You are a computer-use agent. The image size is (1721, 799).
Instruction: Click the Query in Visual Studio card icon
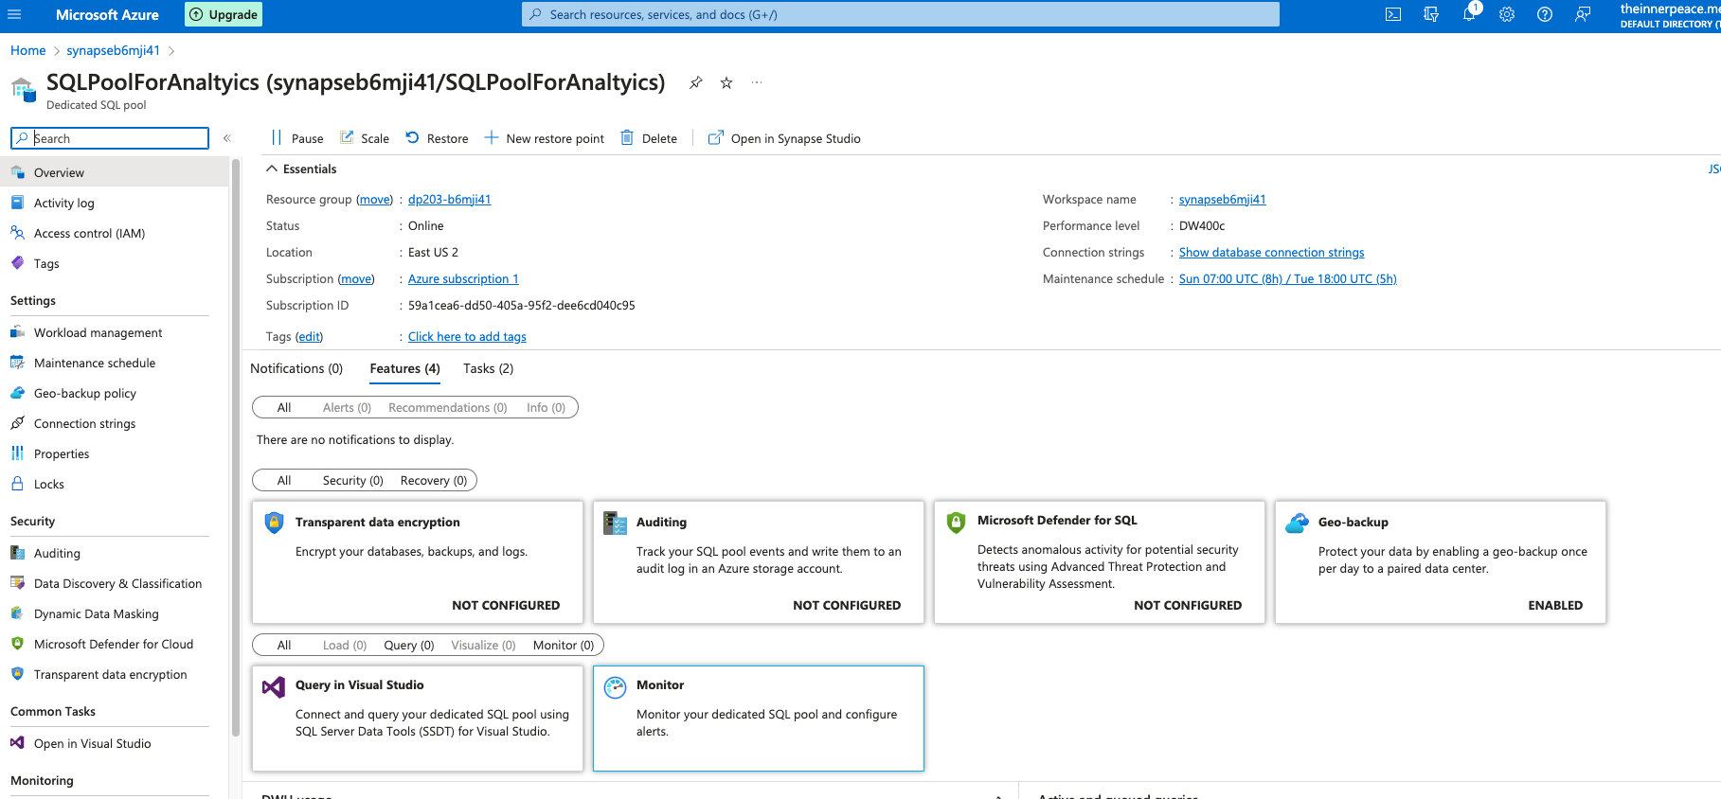pos(274,687)
